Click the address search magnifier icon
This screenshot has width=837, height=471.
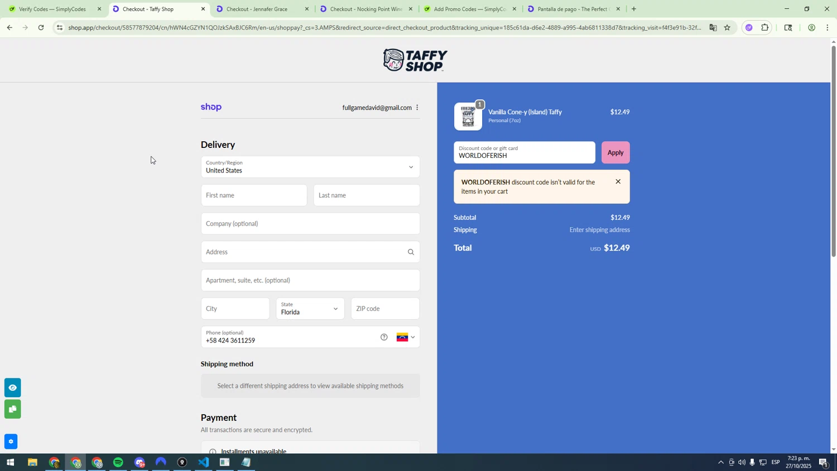click(x=411, y=252)
